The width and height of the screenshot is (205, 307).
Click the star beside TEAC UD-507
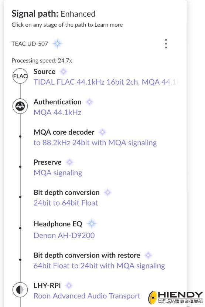[57, 44]
